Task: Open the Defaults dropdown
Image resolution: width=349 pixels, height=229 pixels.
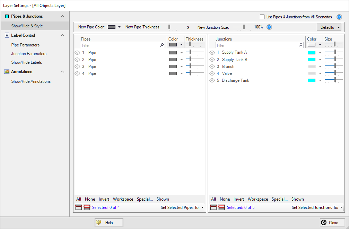Action: [329, 27]
